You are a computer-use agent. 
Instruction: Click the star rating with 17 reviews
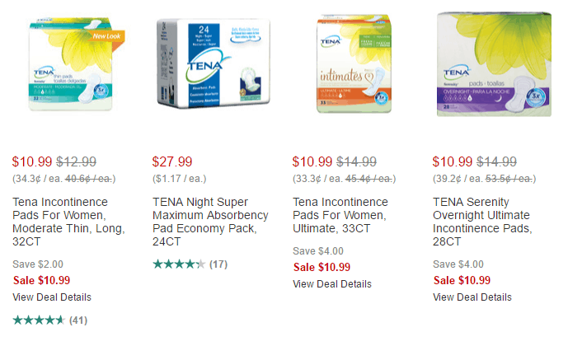179,264
